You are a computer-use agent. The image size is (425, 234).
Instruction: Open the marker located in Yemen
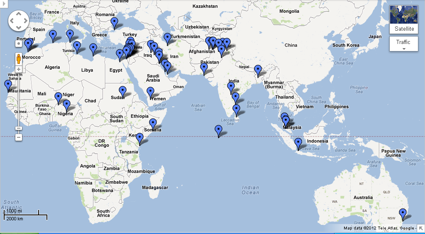(x=150, y=92)
